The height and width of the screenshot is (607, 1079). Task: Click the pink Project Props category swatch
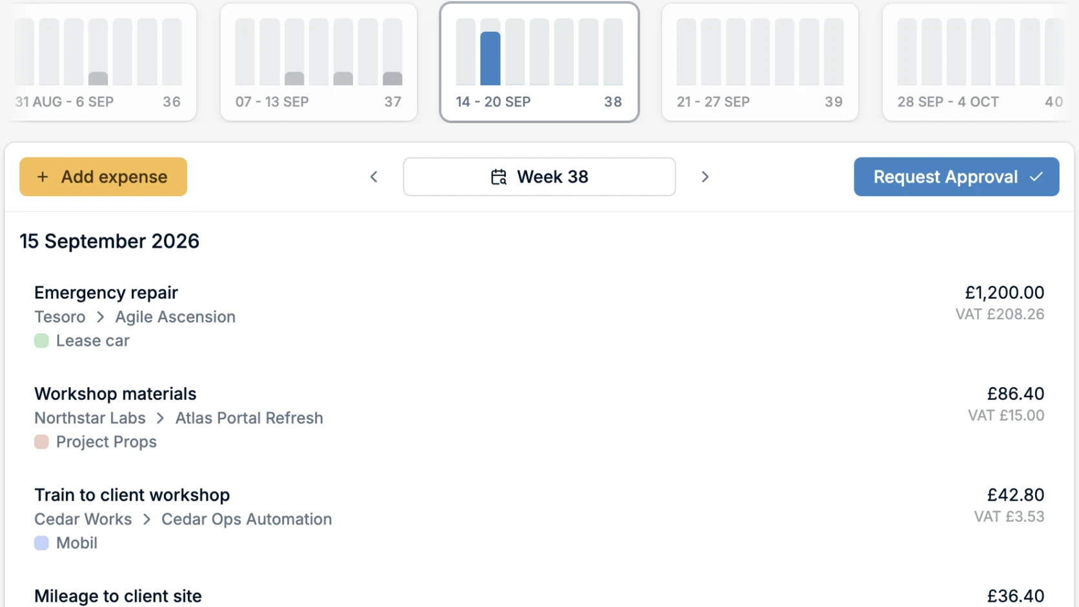pyautogui.click(x=41, y=442)
